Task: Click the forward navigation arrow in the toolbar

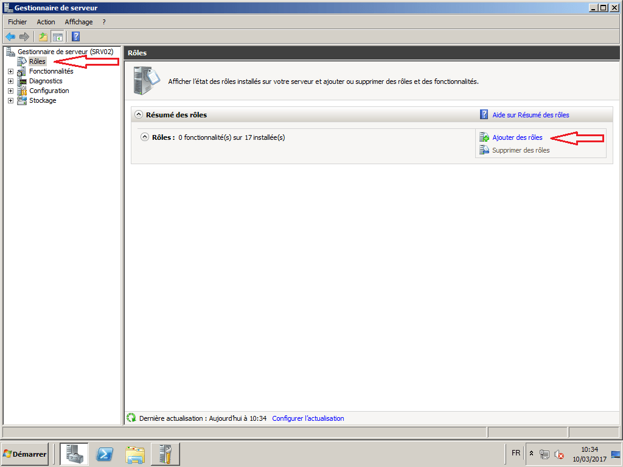Action: click(x=23, y=36)
